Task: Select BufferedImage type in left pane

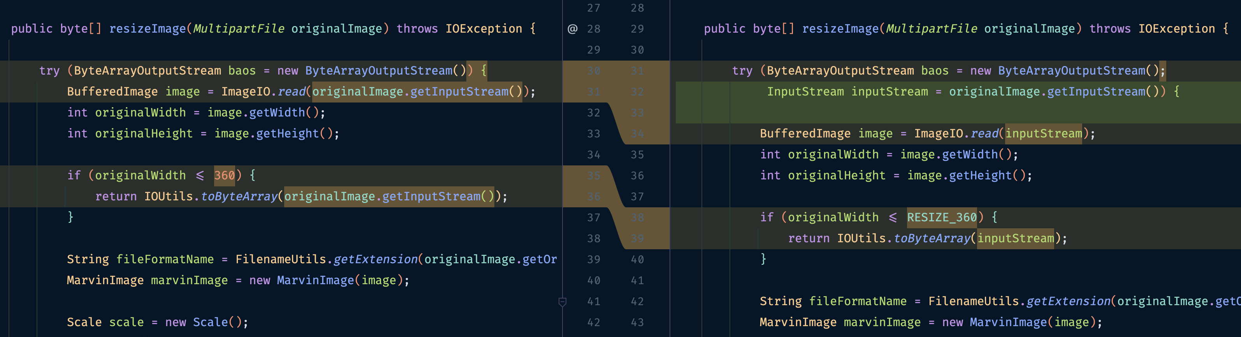Action: 112,91
